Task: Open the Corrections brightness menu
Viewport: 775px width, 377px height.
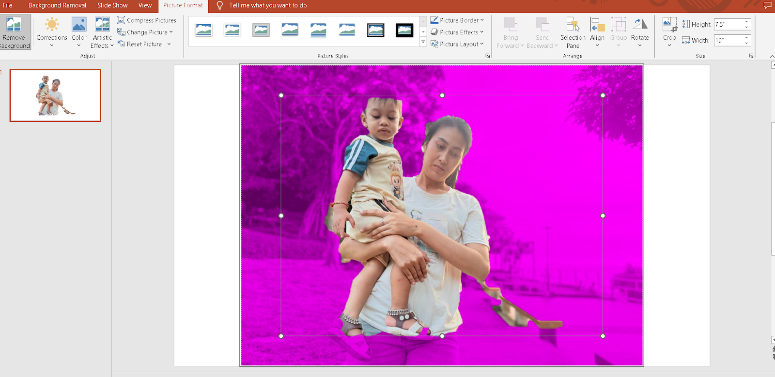Action: tap(52, 32)
